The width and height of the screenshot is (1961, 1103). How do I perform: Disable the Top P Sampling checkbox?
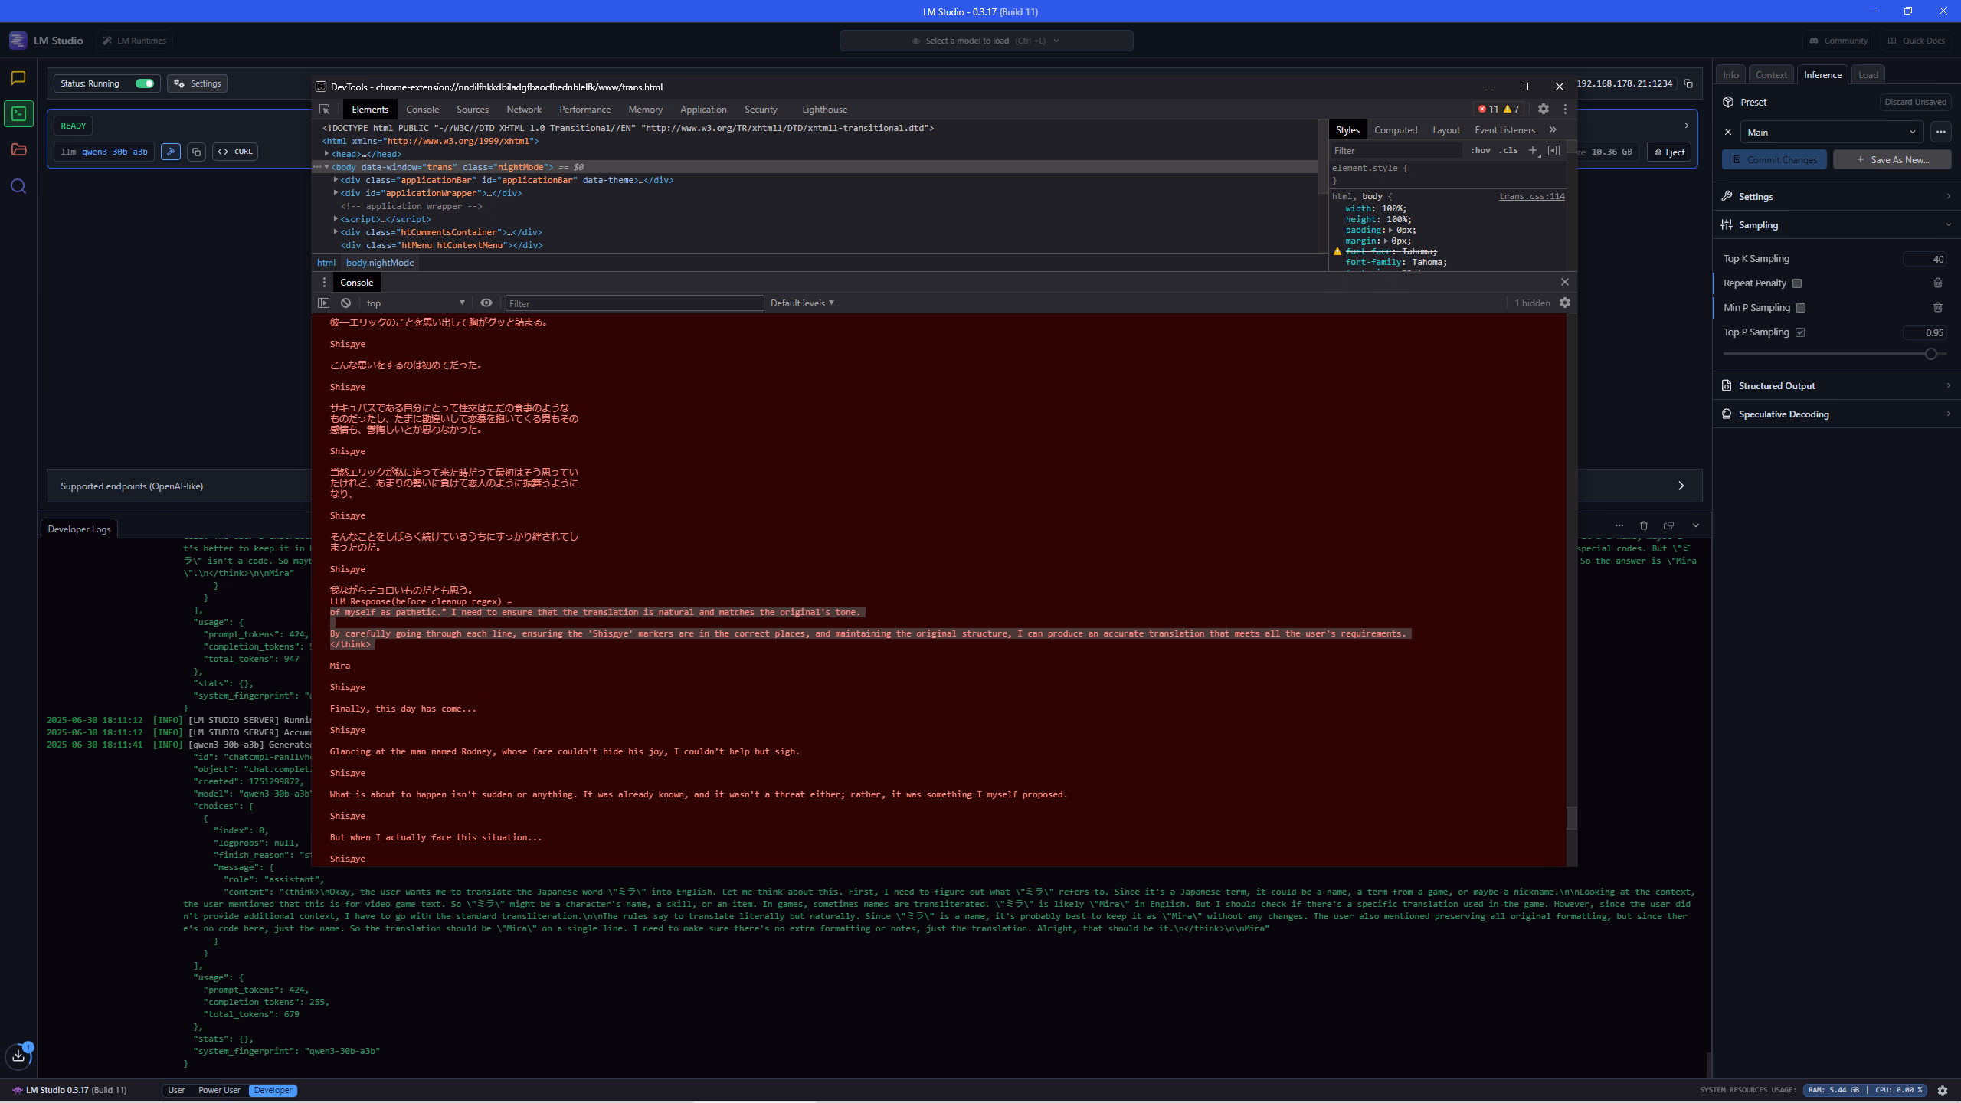1800,332
